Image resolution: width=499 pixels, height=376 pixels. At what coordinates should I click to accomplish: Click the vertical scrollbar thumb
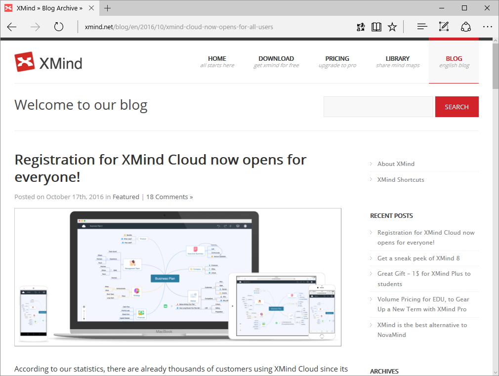click(x=496, y=66)
